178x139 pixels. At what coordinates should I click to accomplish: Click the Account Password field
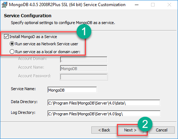click(84, 77)
